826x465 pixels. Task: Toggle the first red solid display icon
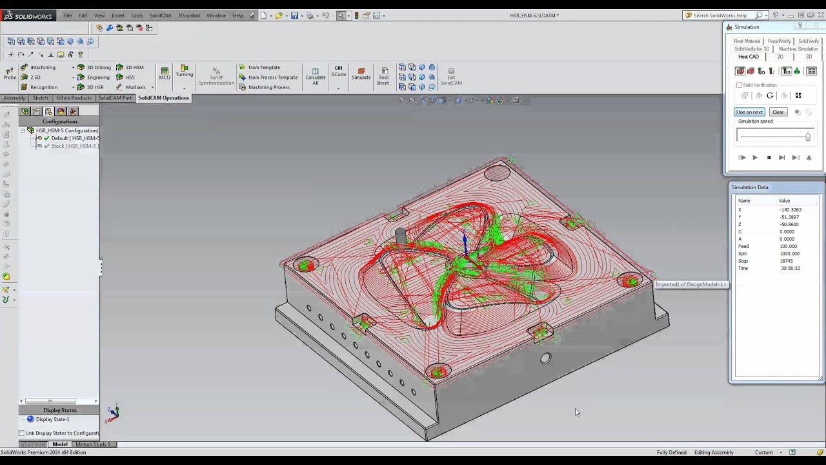coord(740,71)
